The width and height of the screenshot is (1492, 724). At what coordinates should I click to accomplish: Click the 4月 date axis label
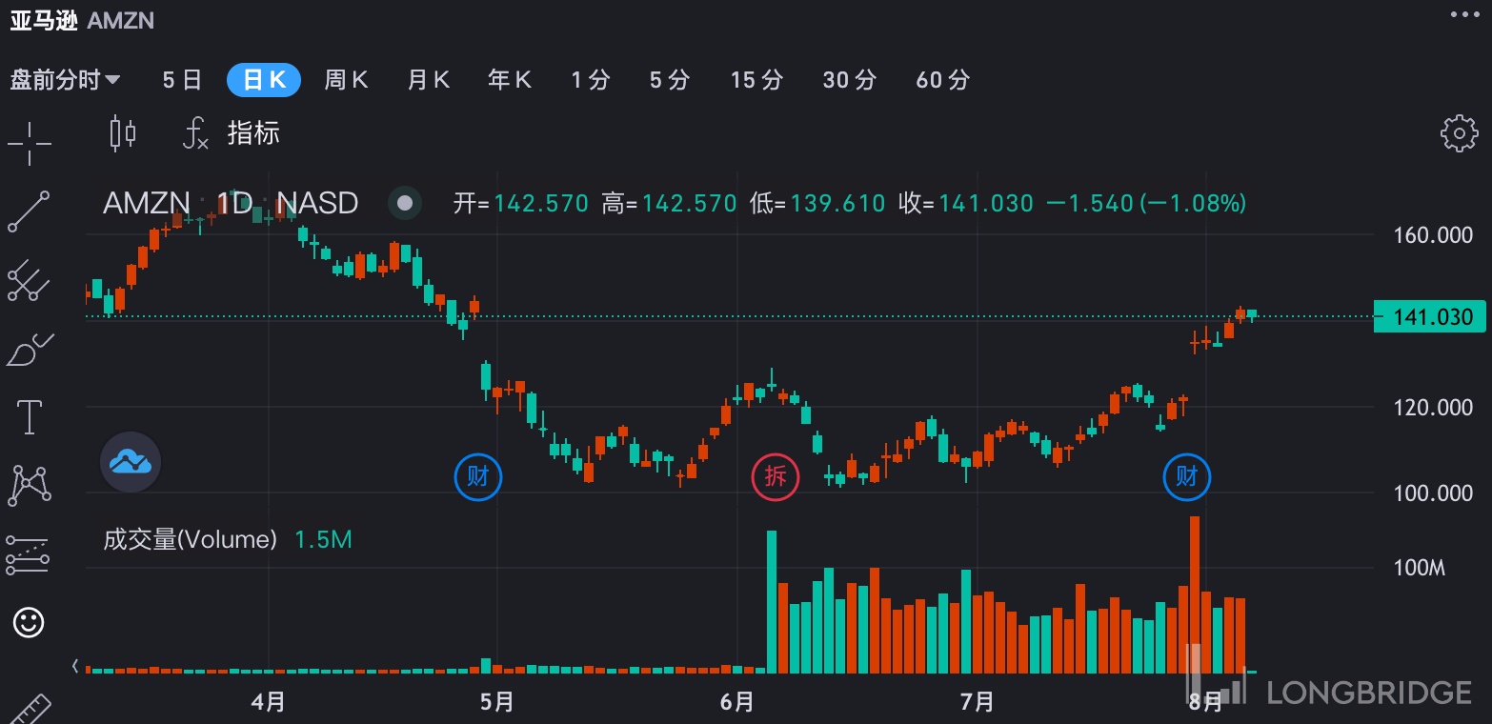click(x=269, y=702)
